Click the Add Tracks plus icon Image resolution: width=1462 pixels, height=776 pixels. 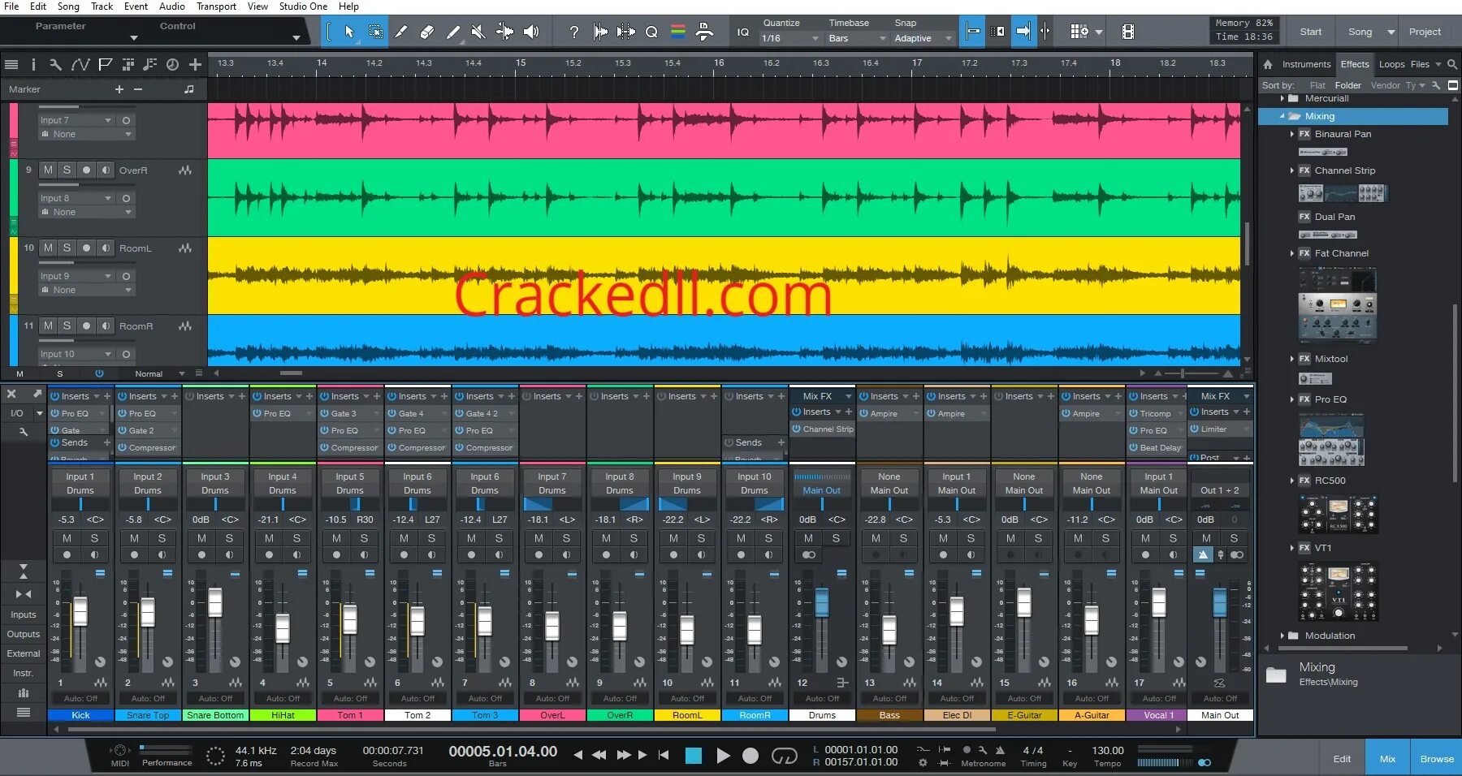click(x=195, y=64)
